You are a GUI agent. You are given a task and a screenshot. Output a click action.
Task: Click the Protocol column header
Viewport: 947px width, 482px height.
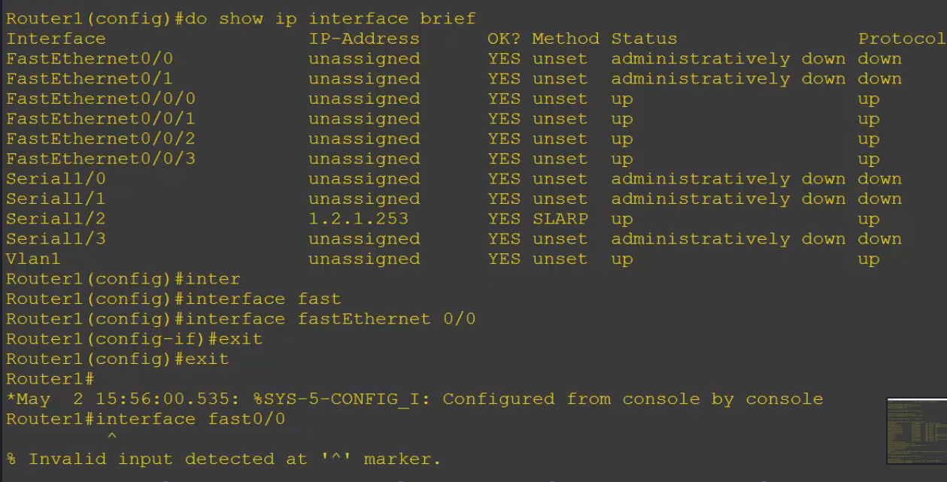pos(901,38)
